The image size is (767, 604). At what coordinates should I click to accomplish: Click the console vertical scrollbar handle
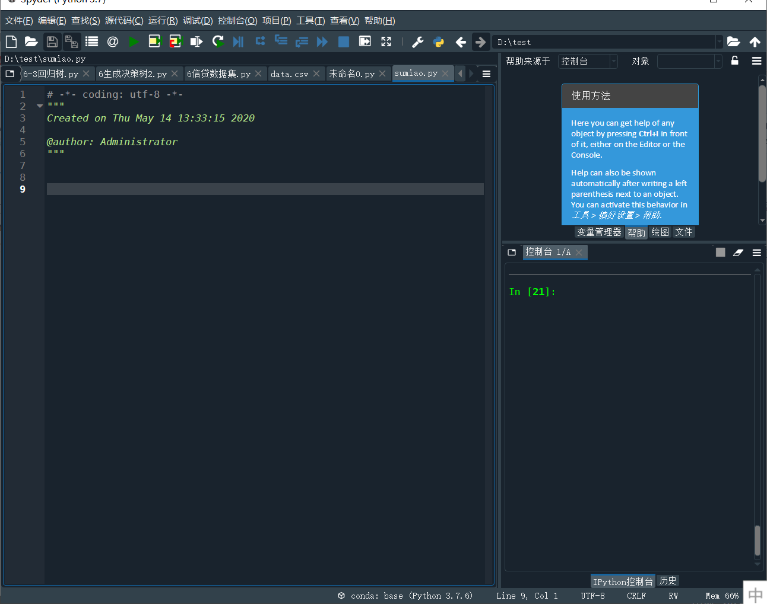(x=758, y=540)
